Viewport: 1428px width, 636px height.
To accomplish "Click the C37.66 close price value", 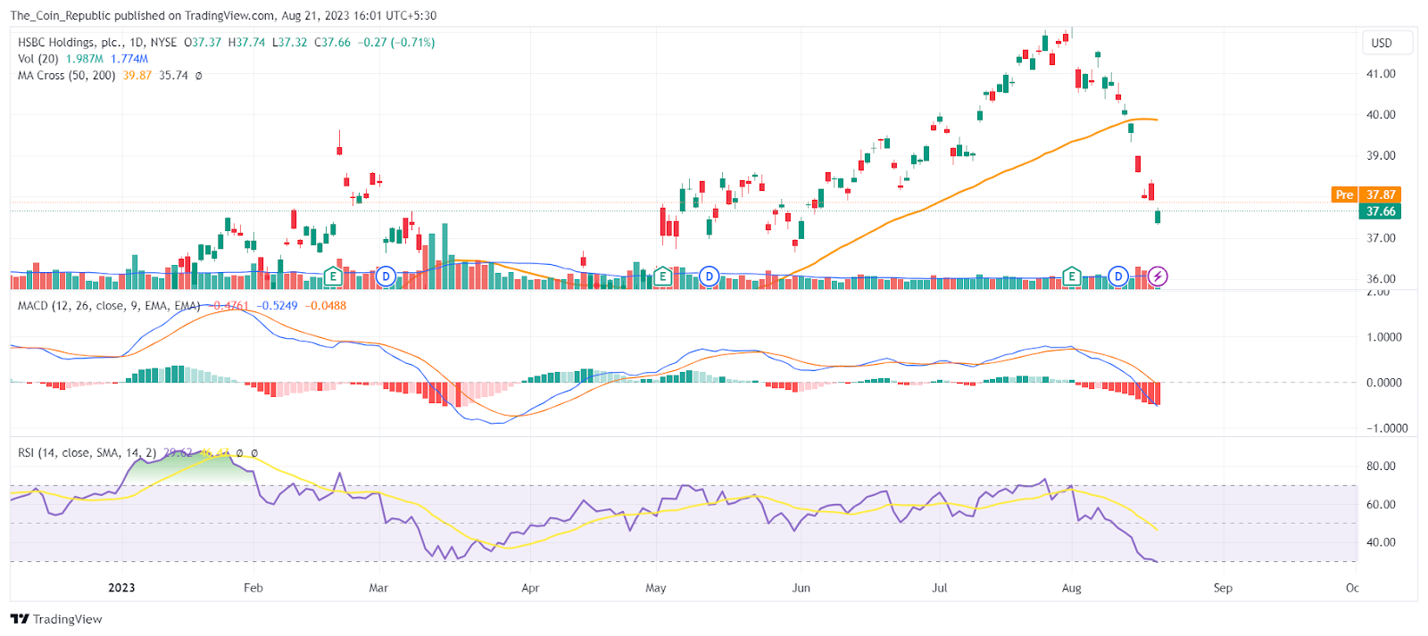I will point(333,42).
